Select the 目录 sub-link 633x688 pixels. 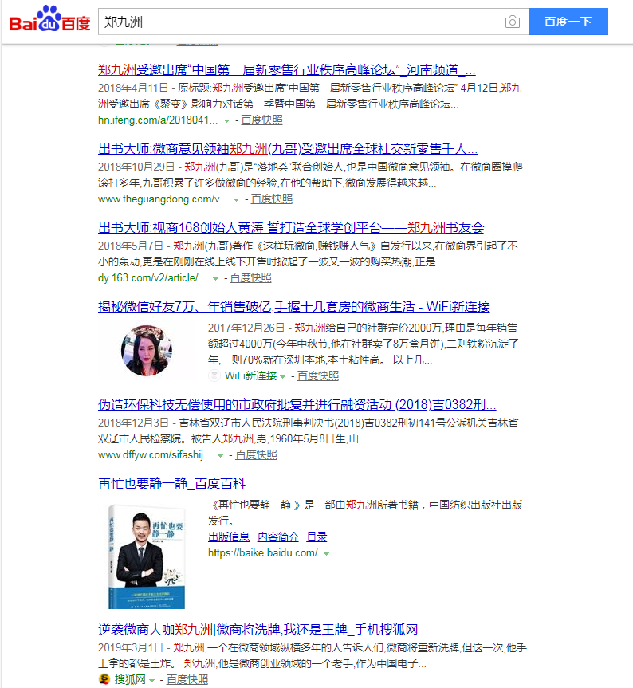(x=316, y=537)
